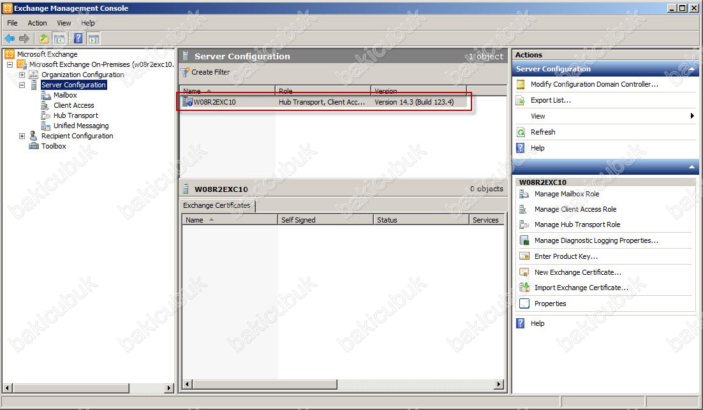
Task: Open the Action menu
Action: (x=37, y=23)
